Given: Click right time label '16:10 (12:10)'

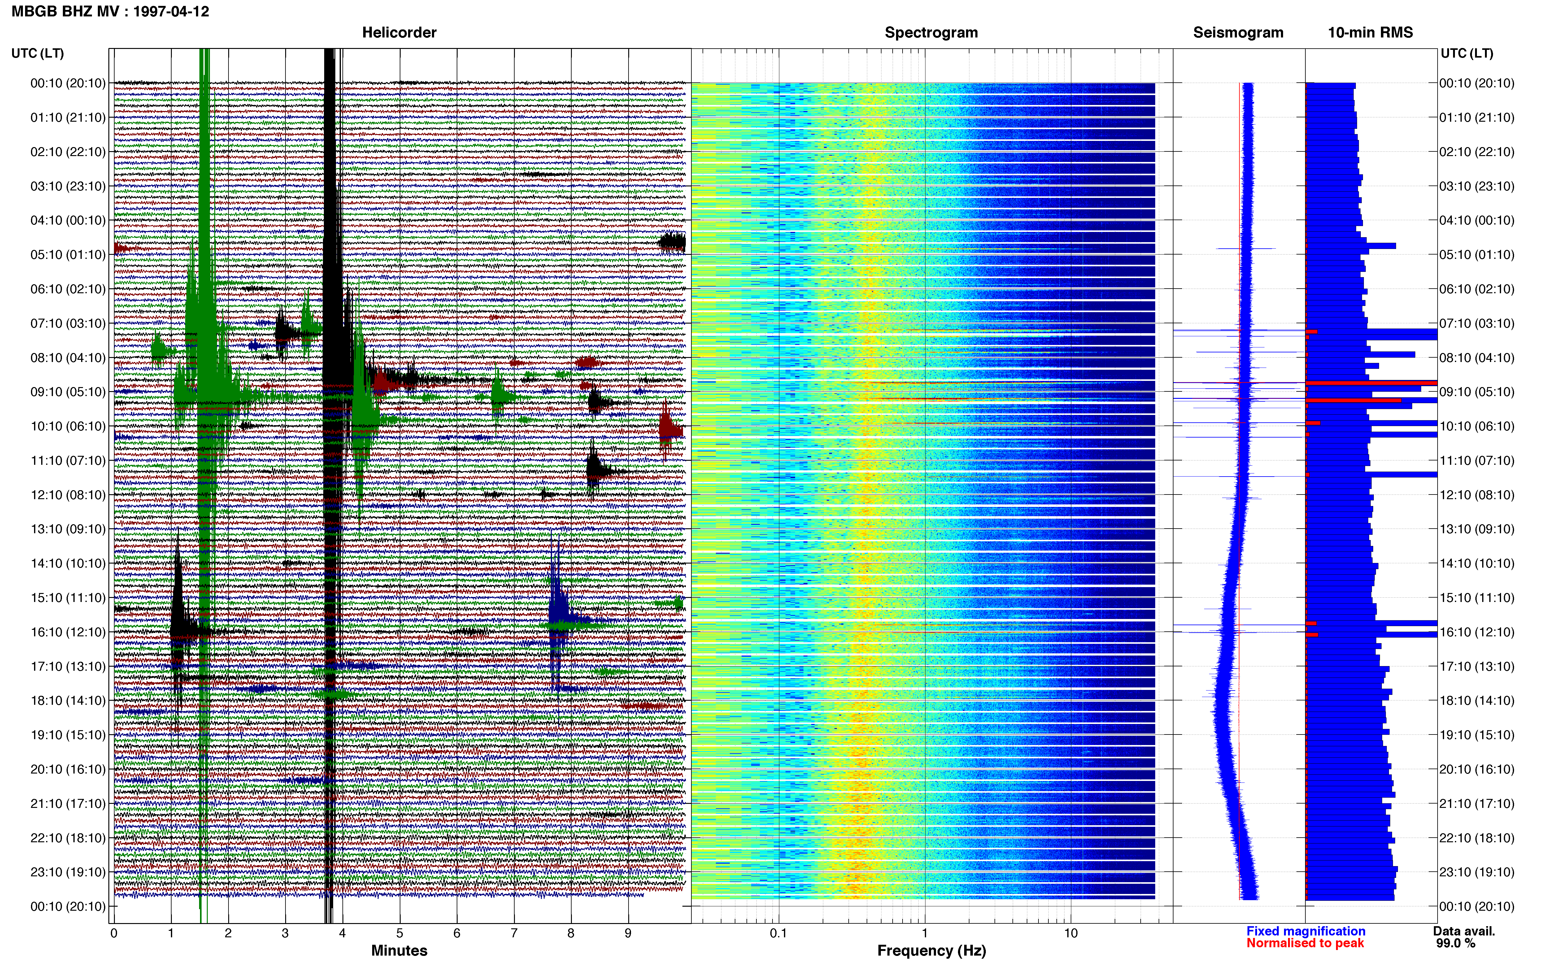Looking at the screenshot, I should click(1476, 632).
